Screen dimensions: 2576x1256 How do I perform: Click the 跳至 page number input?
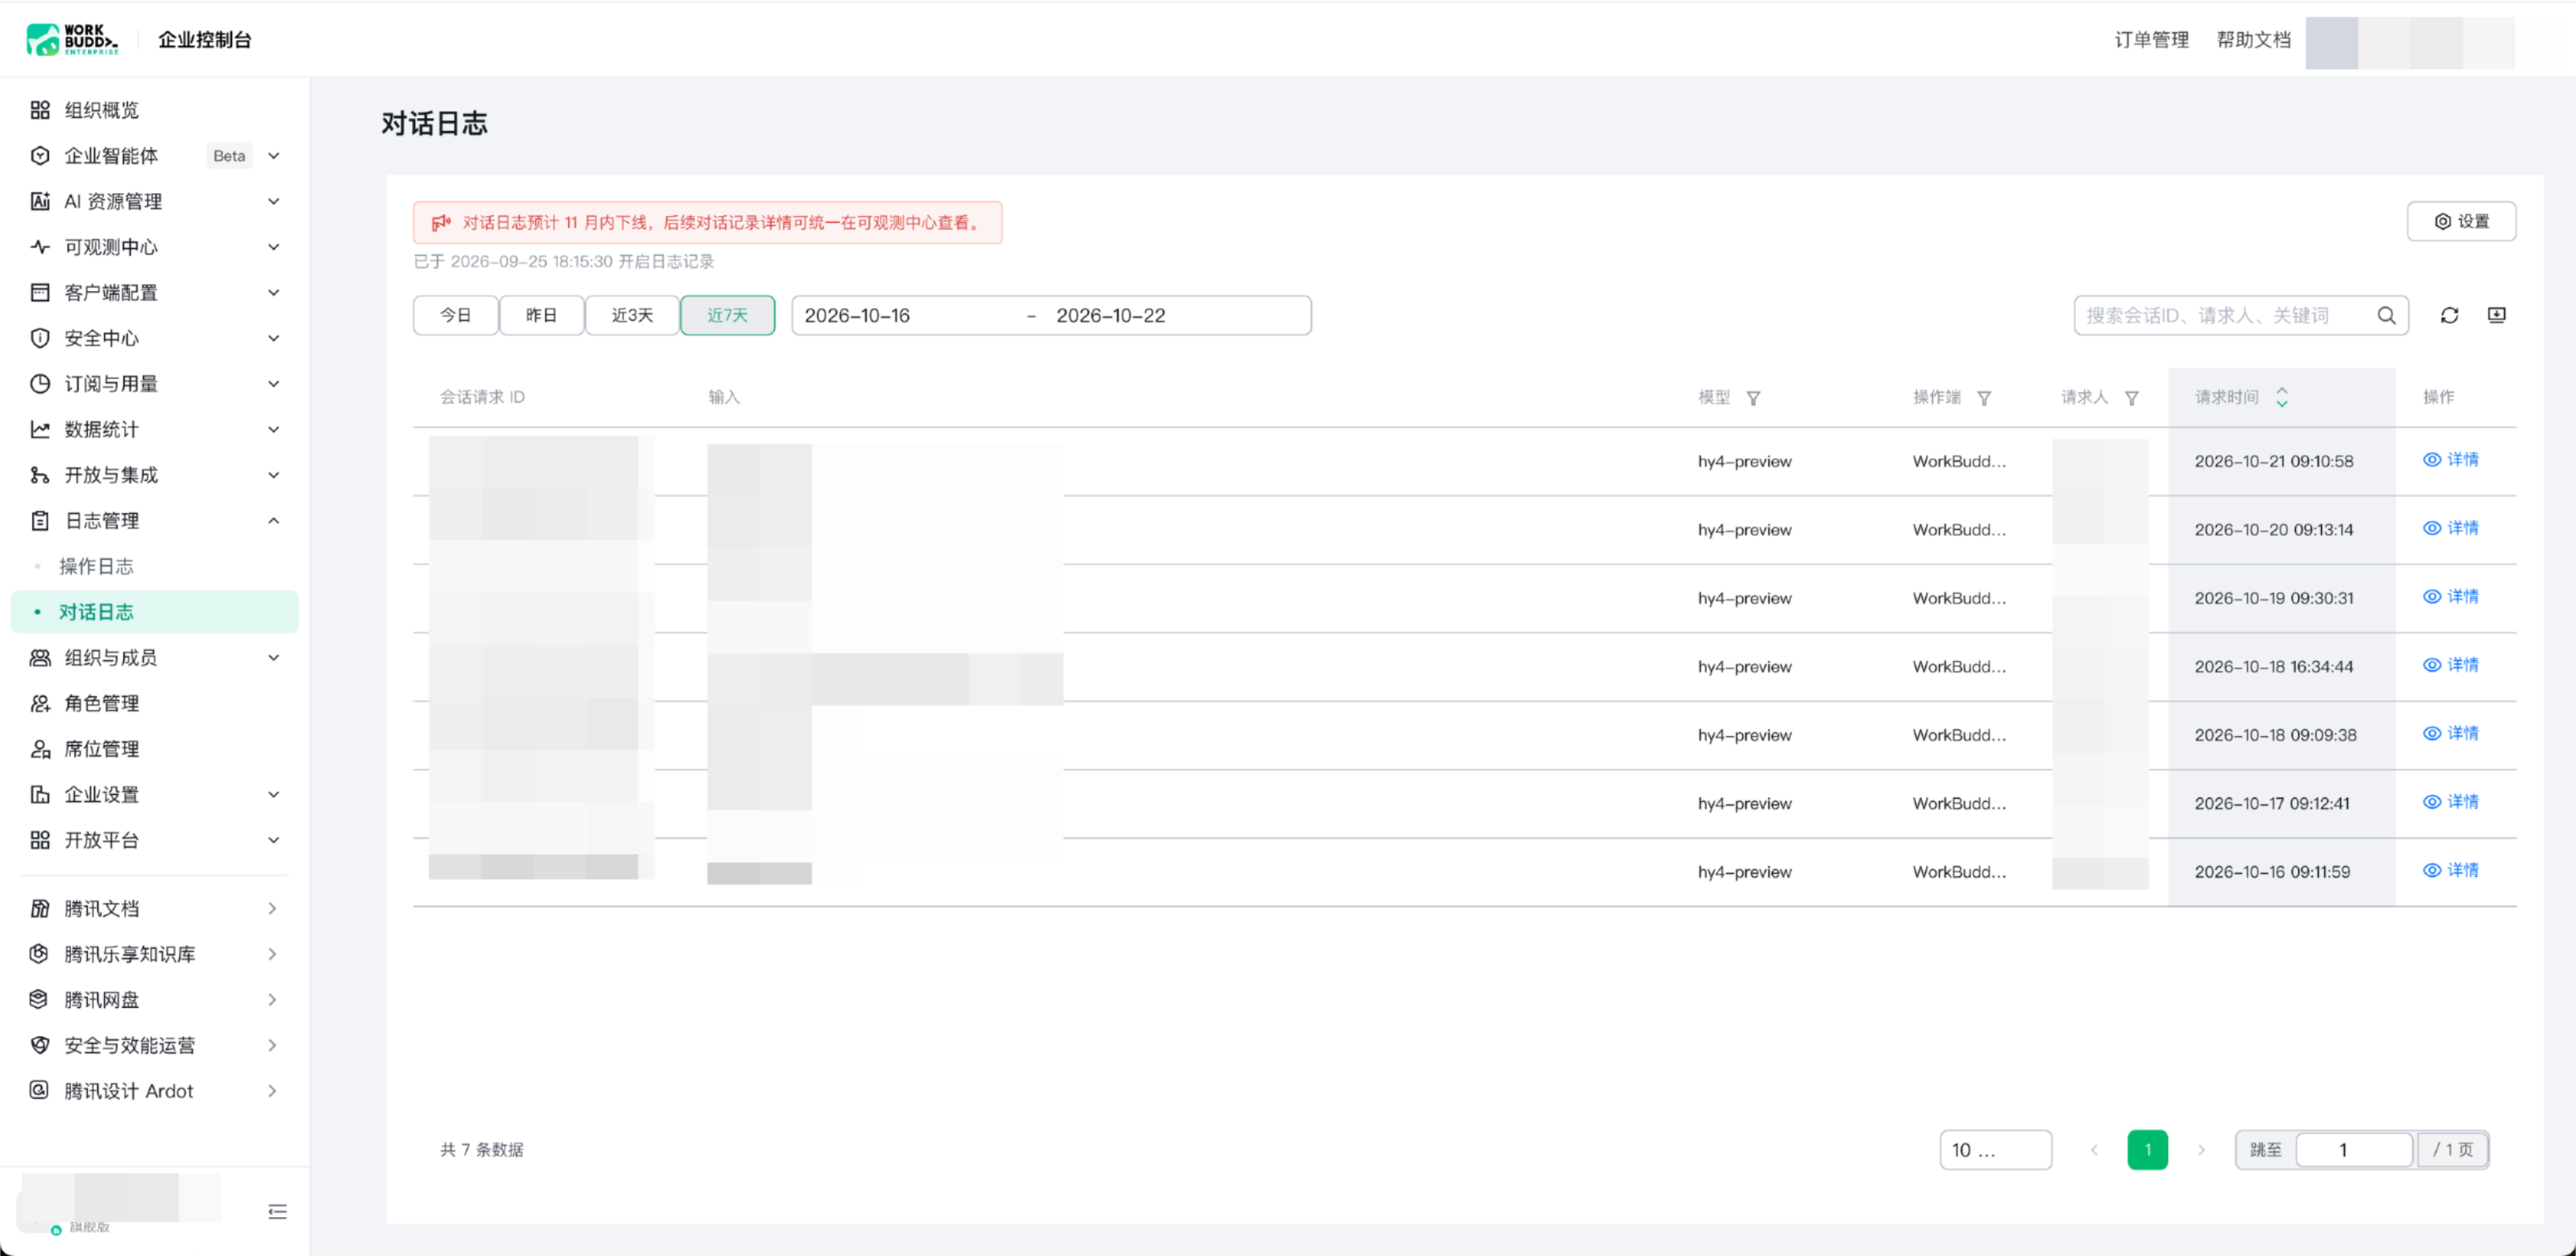(2354, 1149)
